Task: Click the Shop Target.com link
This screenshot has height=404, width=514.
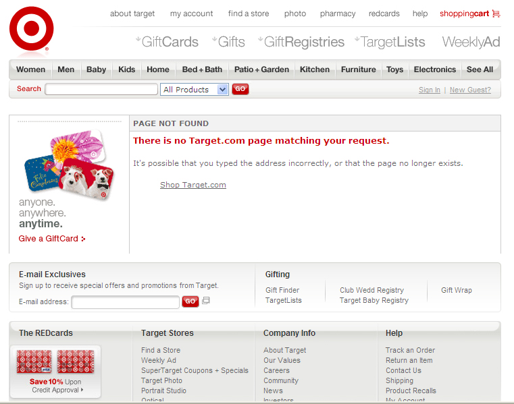Action: [x=193, y=185]
